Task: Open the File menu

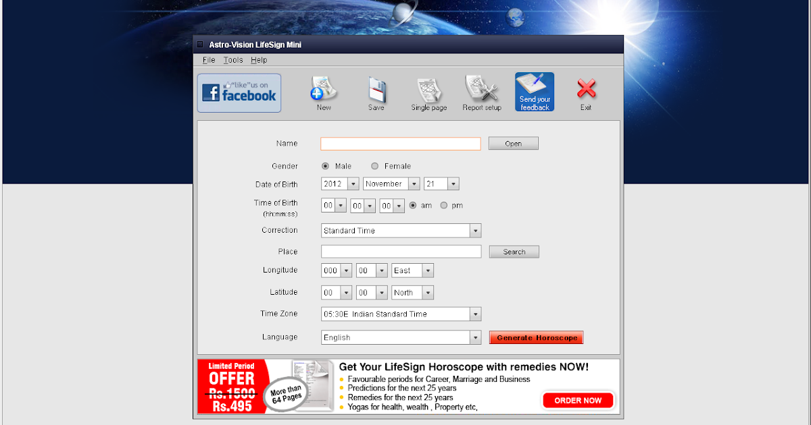Action: click(x=209, y=60)
